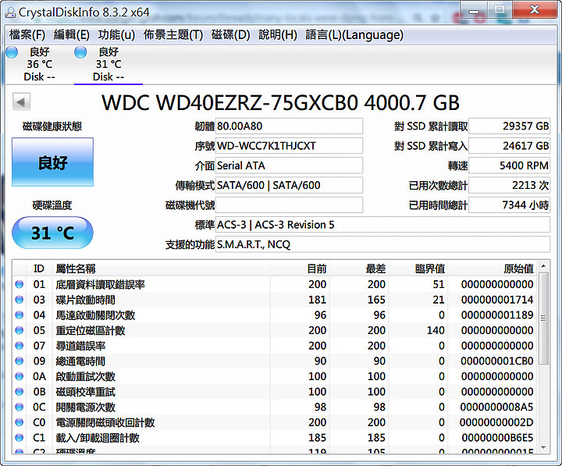Viewport: 562px width, 466px height.
Task: Click the blue 良好 health status button
Action: pos(53,162)
